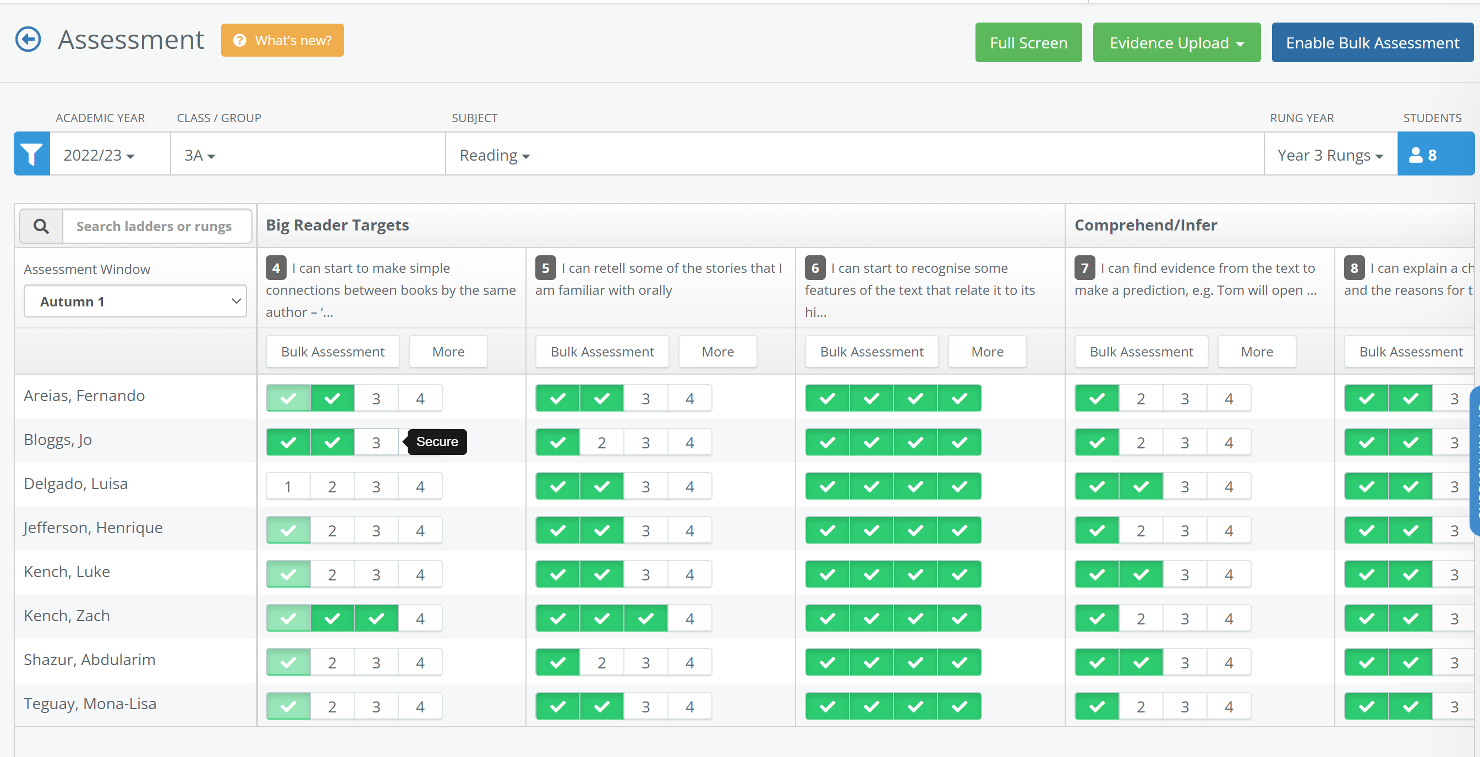Click the blue filter funnel icon
This screenshot has height=757, width=1480.
32,155
